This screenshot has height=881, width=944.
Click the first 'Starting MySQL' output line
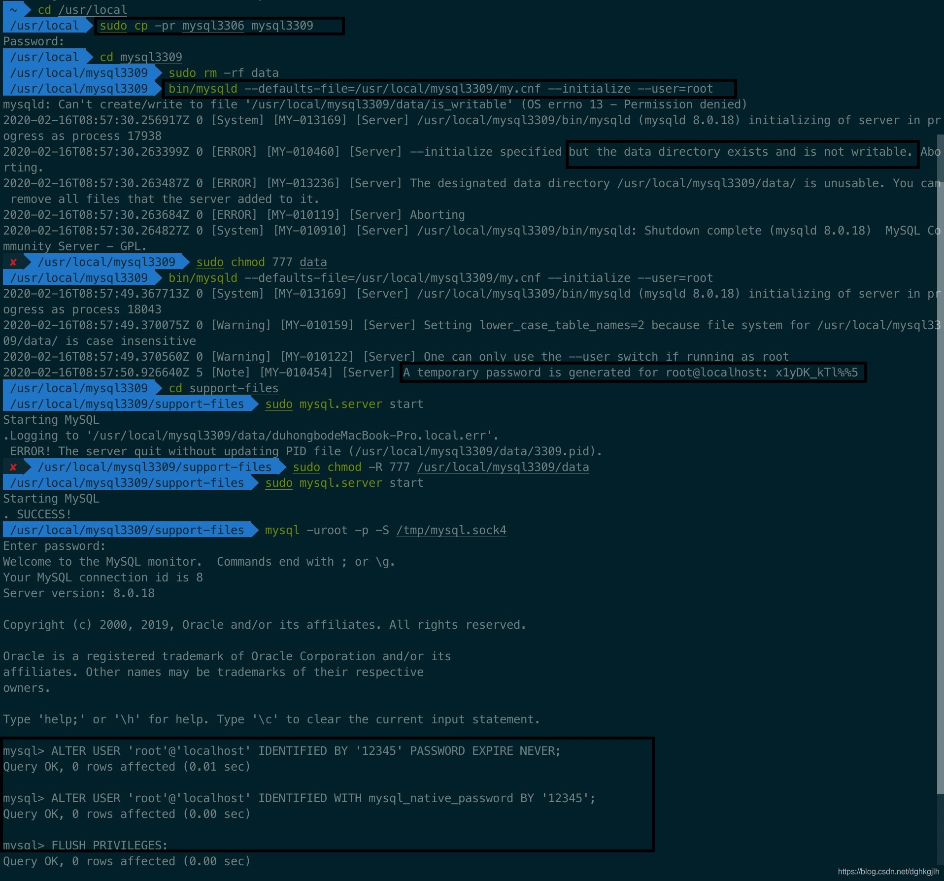tap(51, 420)
